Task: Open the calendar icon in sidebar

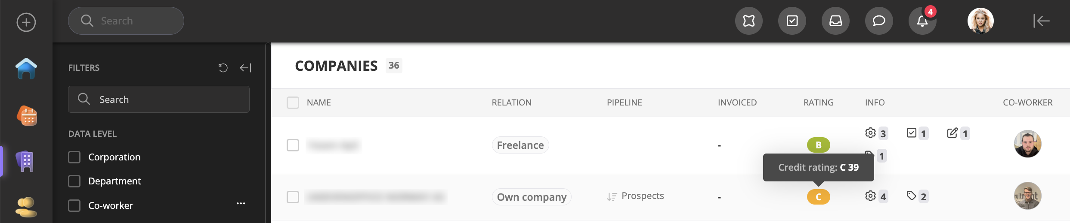Action: click(27, 116)
